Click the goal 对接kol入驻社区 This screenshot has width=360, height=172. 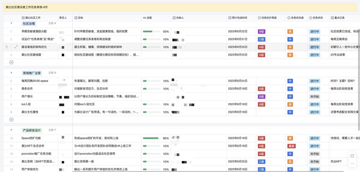tap(84, 104)
